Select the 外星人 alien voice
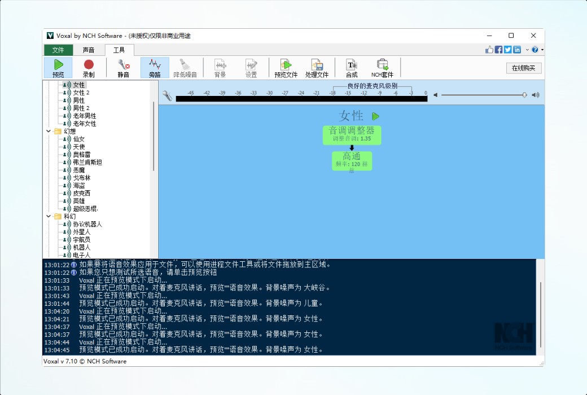 (82, 232)
